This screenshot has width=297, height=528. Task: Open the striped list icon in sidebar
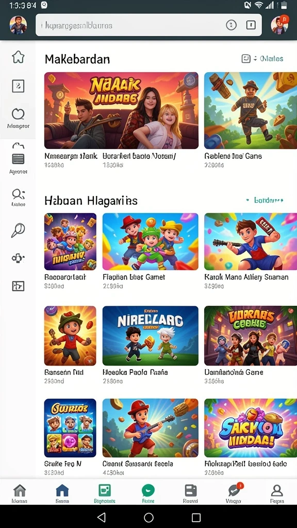point(18,159)
